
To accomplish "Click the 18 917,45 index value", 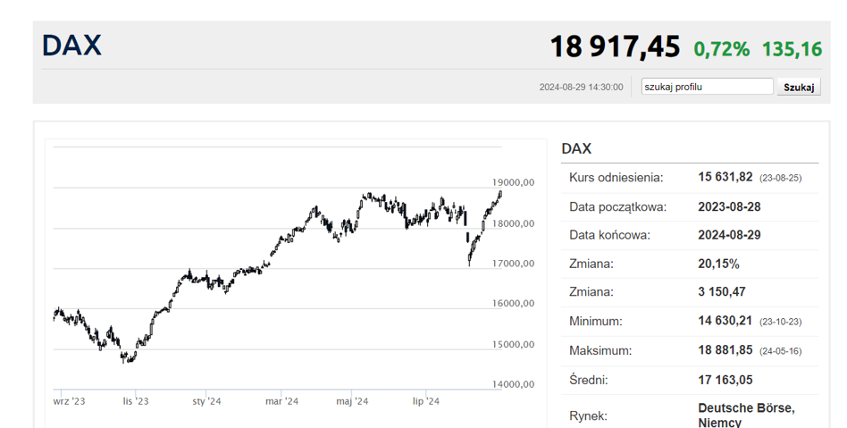I will (x=615, y=46).
